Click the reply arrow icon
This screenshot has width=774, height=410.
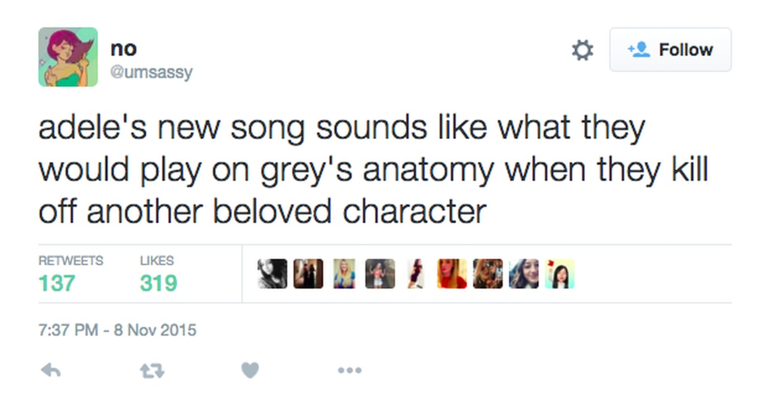point(50,370)
